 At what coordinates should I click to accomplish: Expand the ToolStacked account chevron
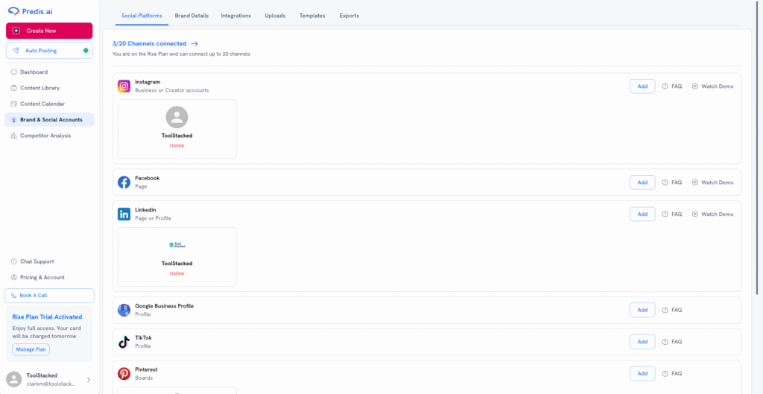click(89, 380)
